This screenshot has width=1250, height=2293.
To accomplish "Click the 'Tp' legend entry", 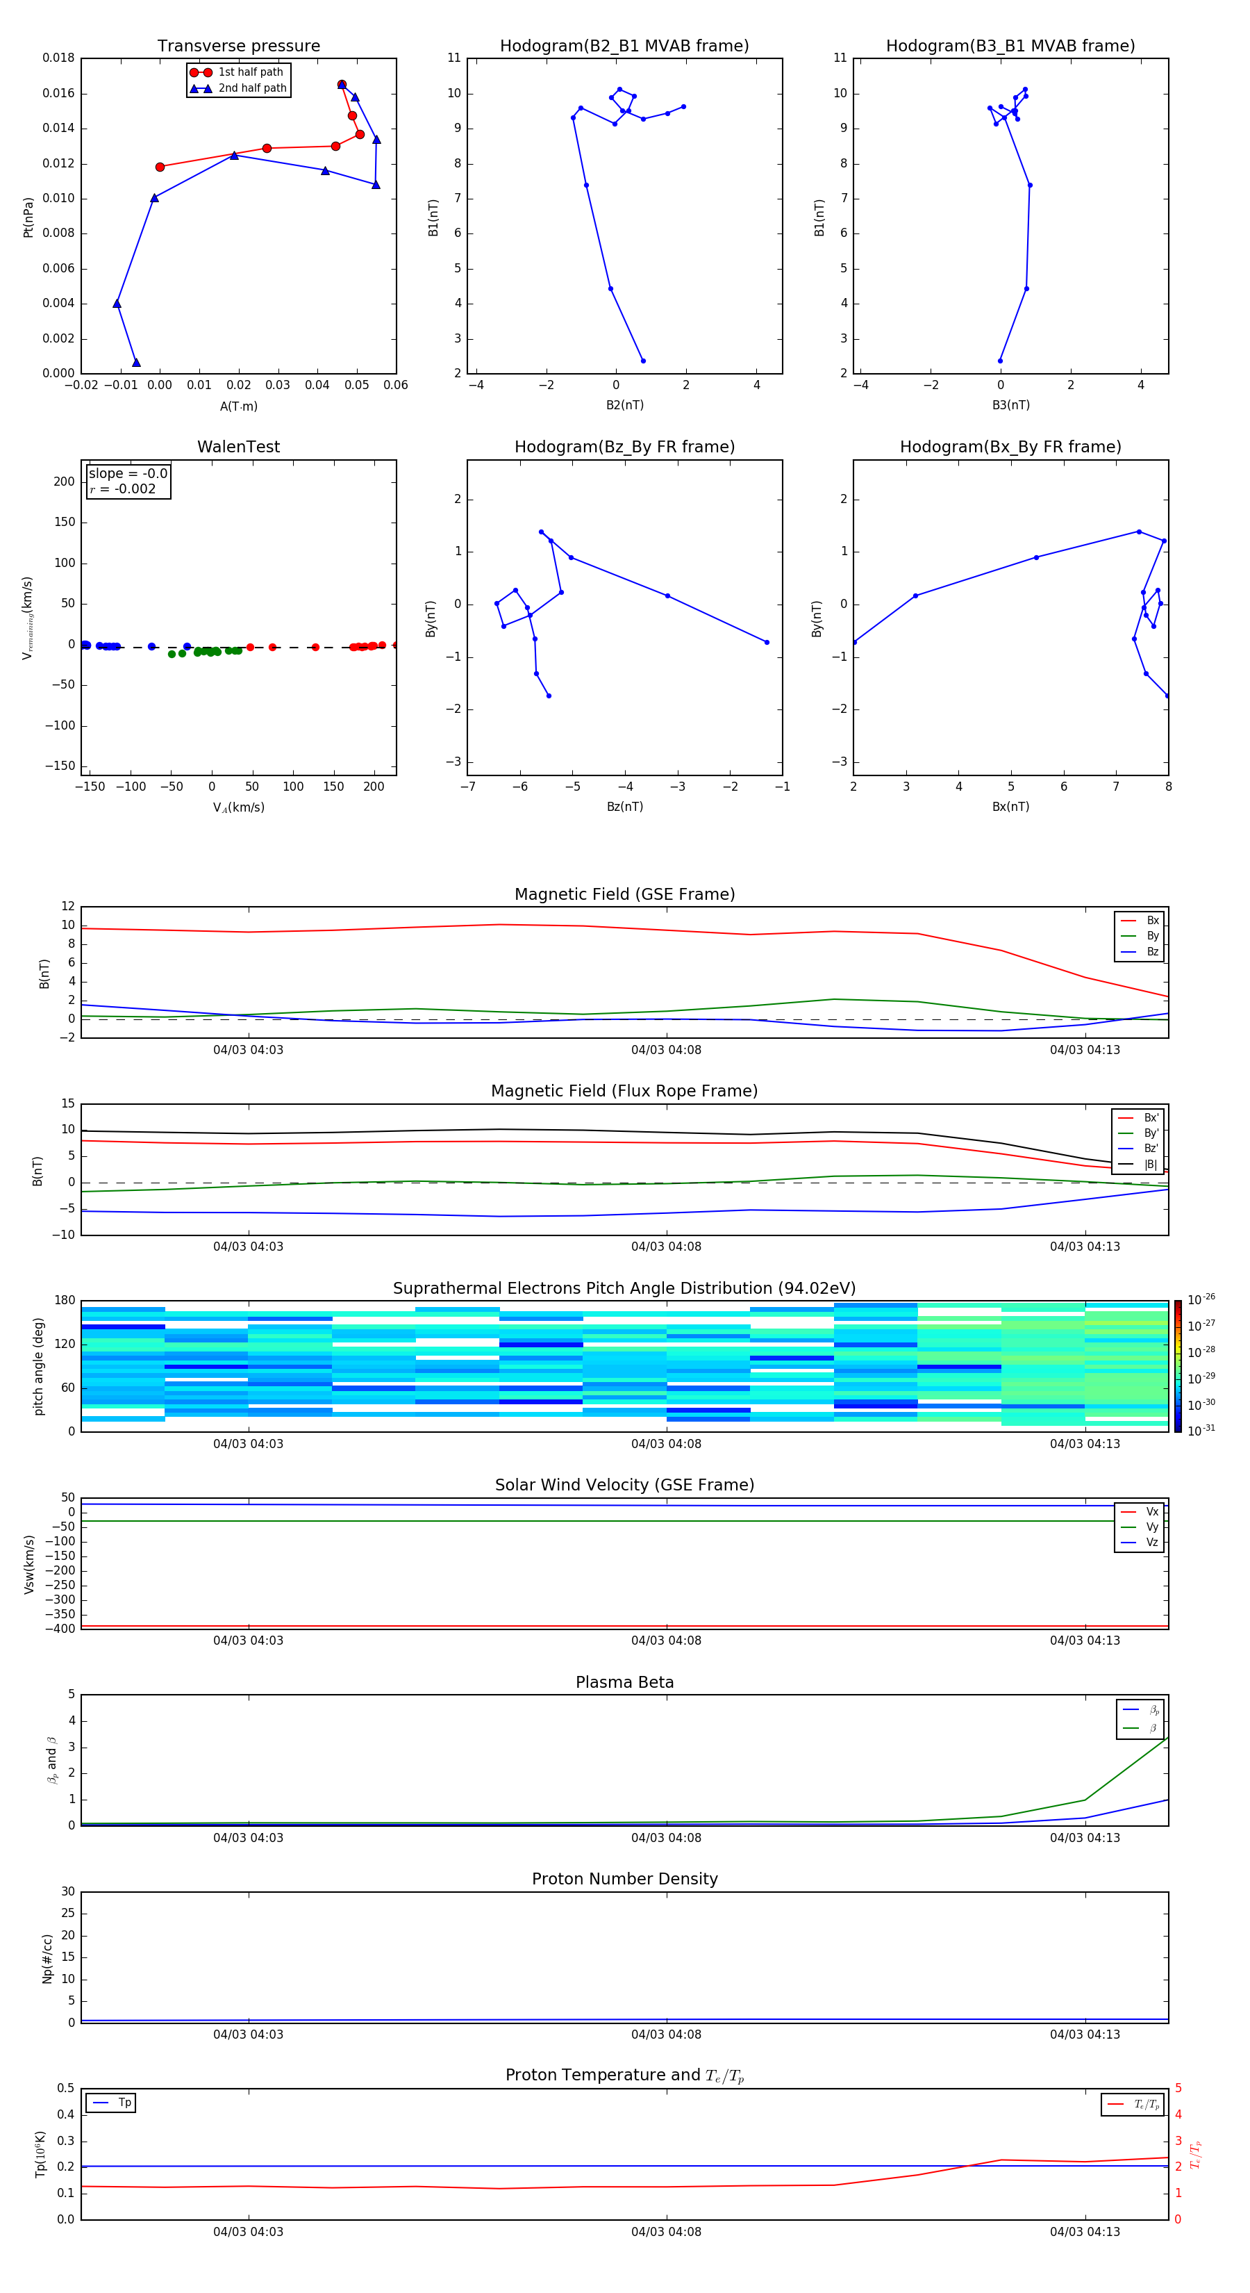I will point(111,2103).
